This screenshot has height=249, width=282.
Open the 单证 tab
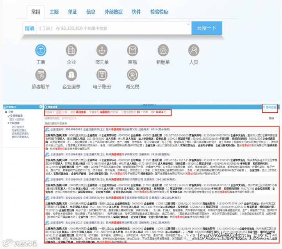pos(72,12)
